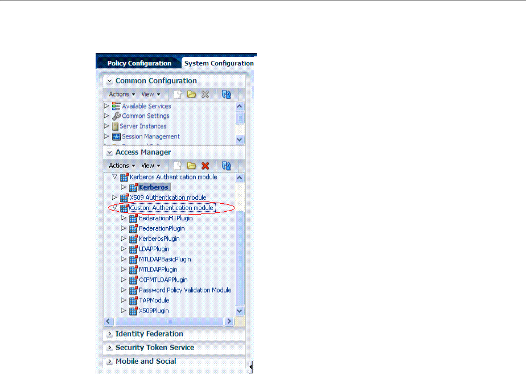Expand the Mobile and Social section
526x374 pixels.
click(109, 361)
